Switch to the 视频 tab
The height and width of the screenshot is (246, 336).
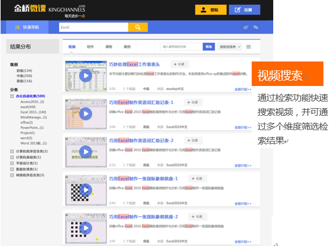click(x=72, y=47)
